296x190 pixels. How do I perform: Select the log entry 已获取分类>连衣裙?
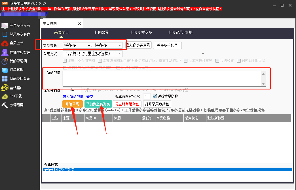pyautogui.click(x=168, y=169)
